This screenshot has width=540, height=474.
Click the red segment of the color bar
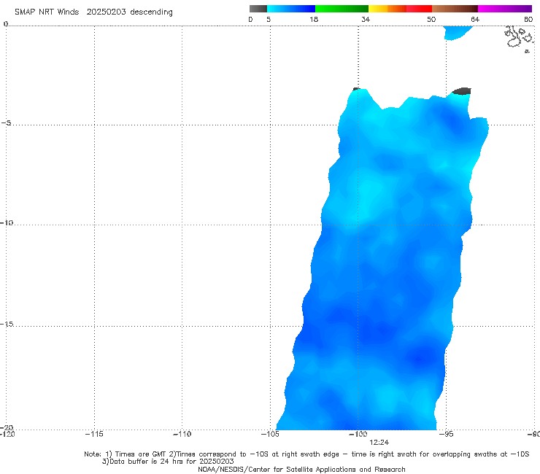419,9
